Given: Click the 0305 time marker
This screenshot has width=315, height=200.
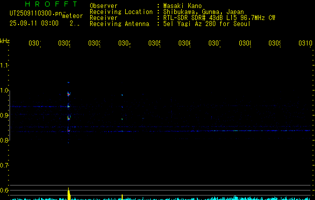Looking at the screenshot, I should [154, 43].
